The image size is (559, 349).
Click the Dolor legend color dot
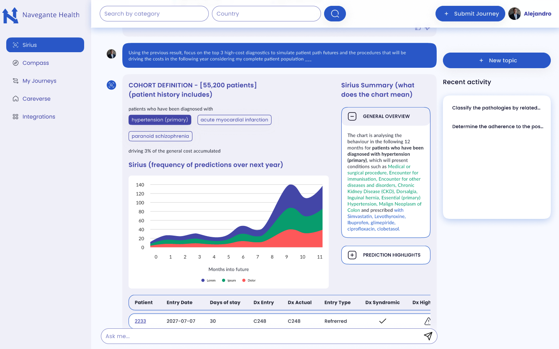244,280
